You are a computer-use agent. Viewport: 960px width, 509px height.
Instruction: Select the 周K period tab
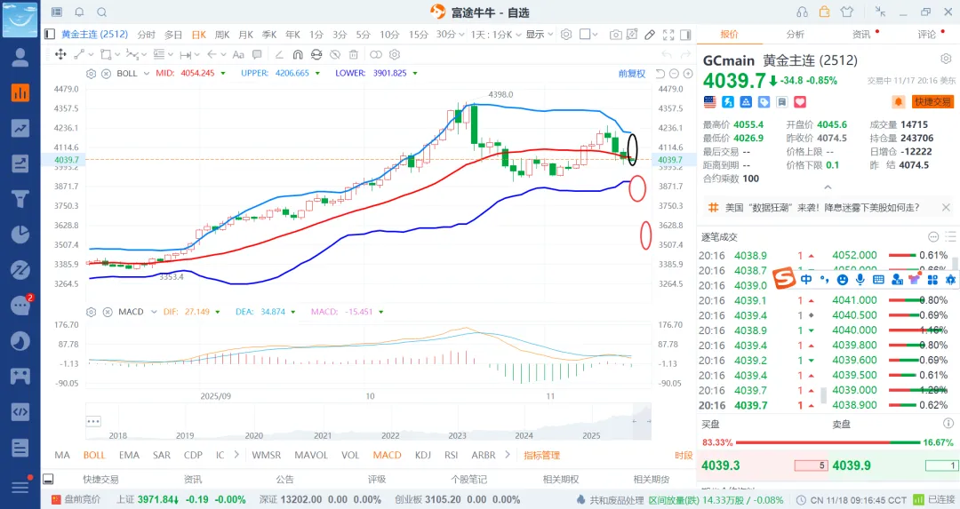click(x=222, y=35)
